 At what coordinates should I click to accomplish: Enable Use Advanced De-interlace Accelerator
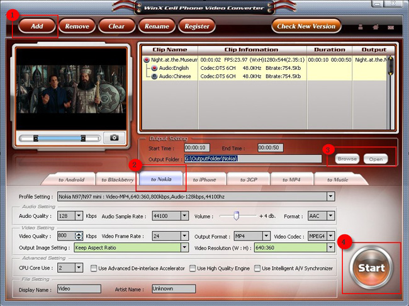[94, 268]
